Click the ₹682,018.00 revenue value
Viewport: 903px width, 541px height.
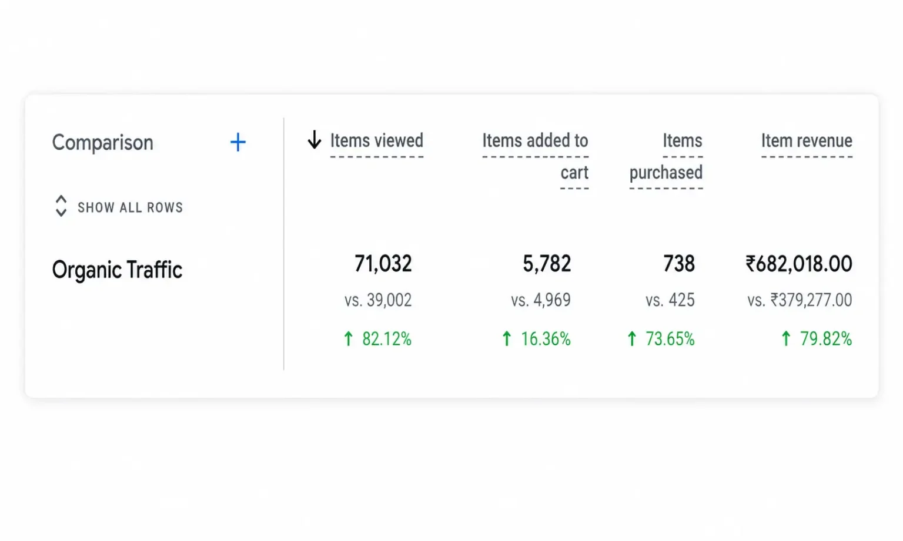[x=799, y=264]
